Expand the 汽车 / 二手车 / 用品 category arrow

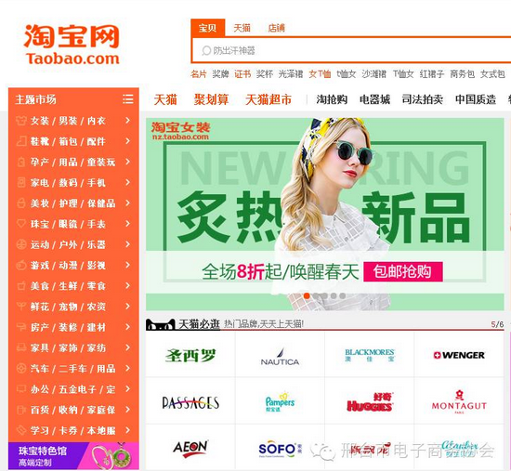[128, 368]
